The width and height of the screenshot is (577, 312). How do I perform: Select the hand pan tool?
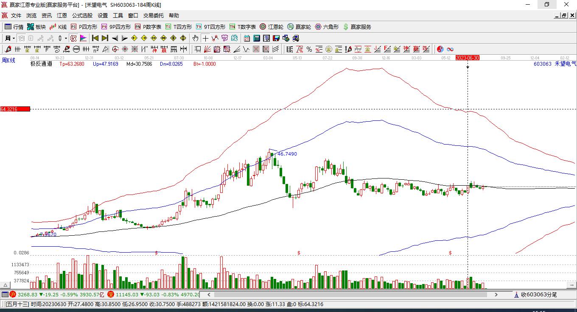tap(195, 38)
